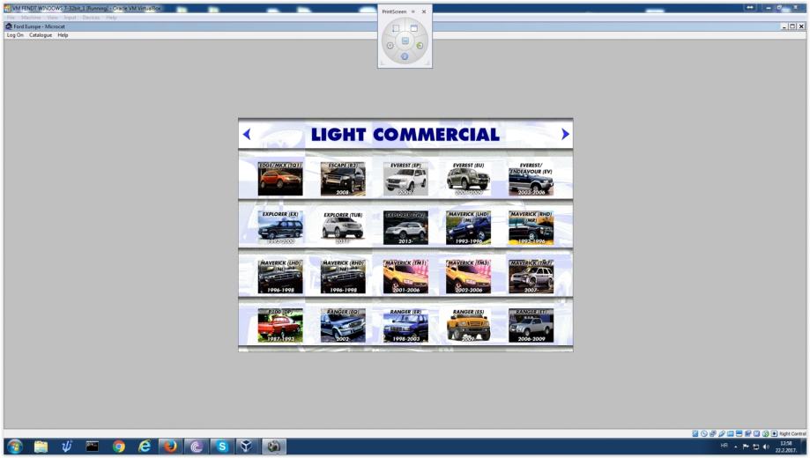This screenshot has width=810, height=458.
Task: Choose the white Explorer (TUB) model
Action: pos(343,227)
